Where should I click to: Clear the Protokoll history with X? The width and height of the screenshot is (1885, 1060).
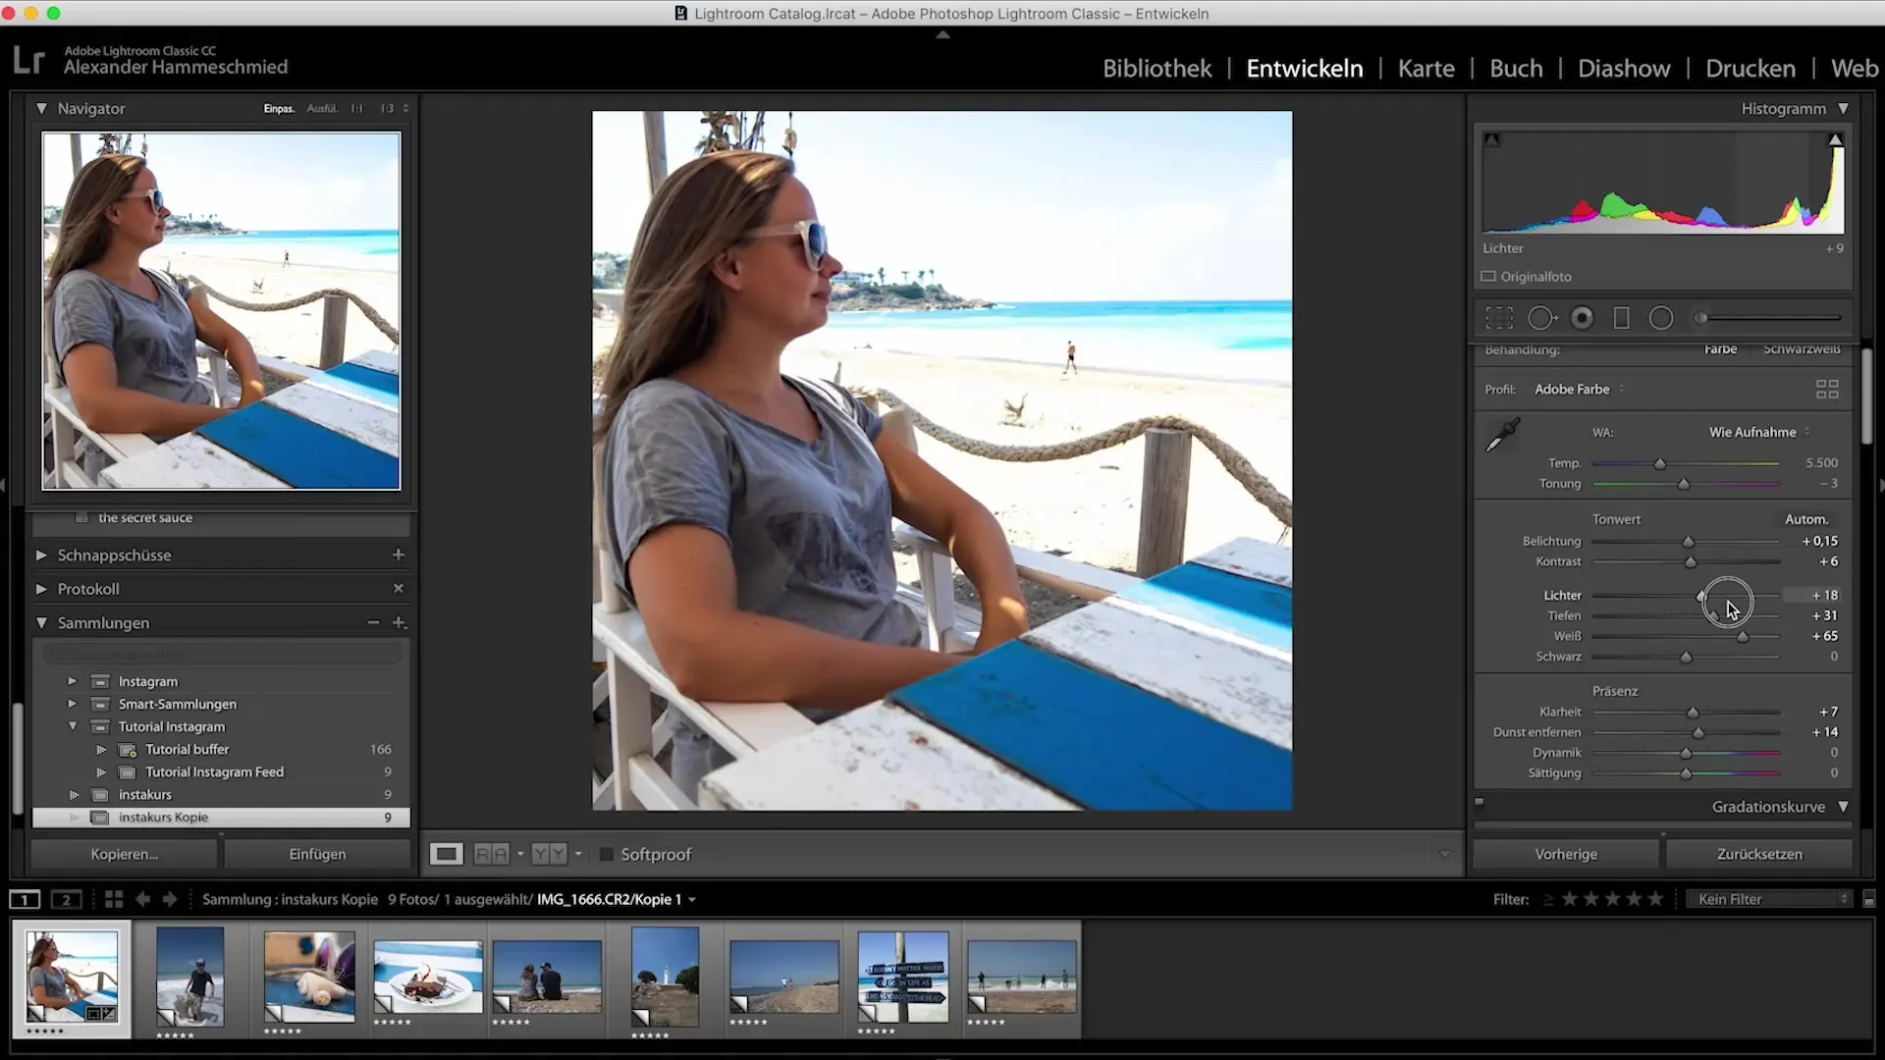tap(399, 588)
